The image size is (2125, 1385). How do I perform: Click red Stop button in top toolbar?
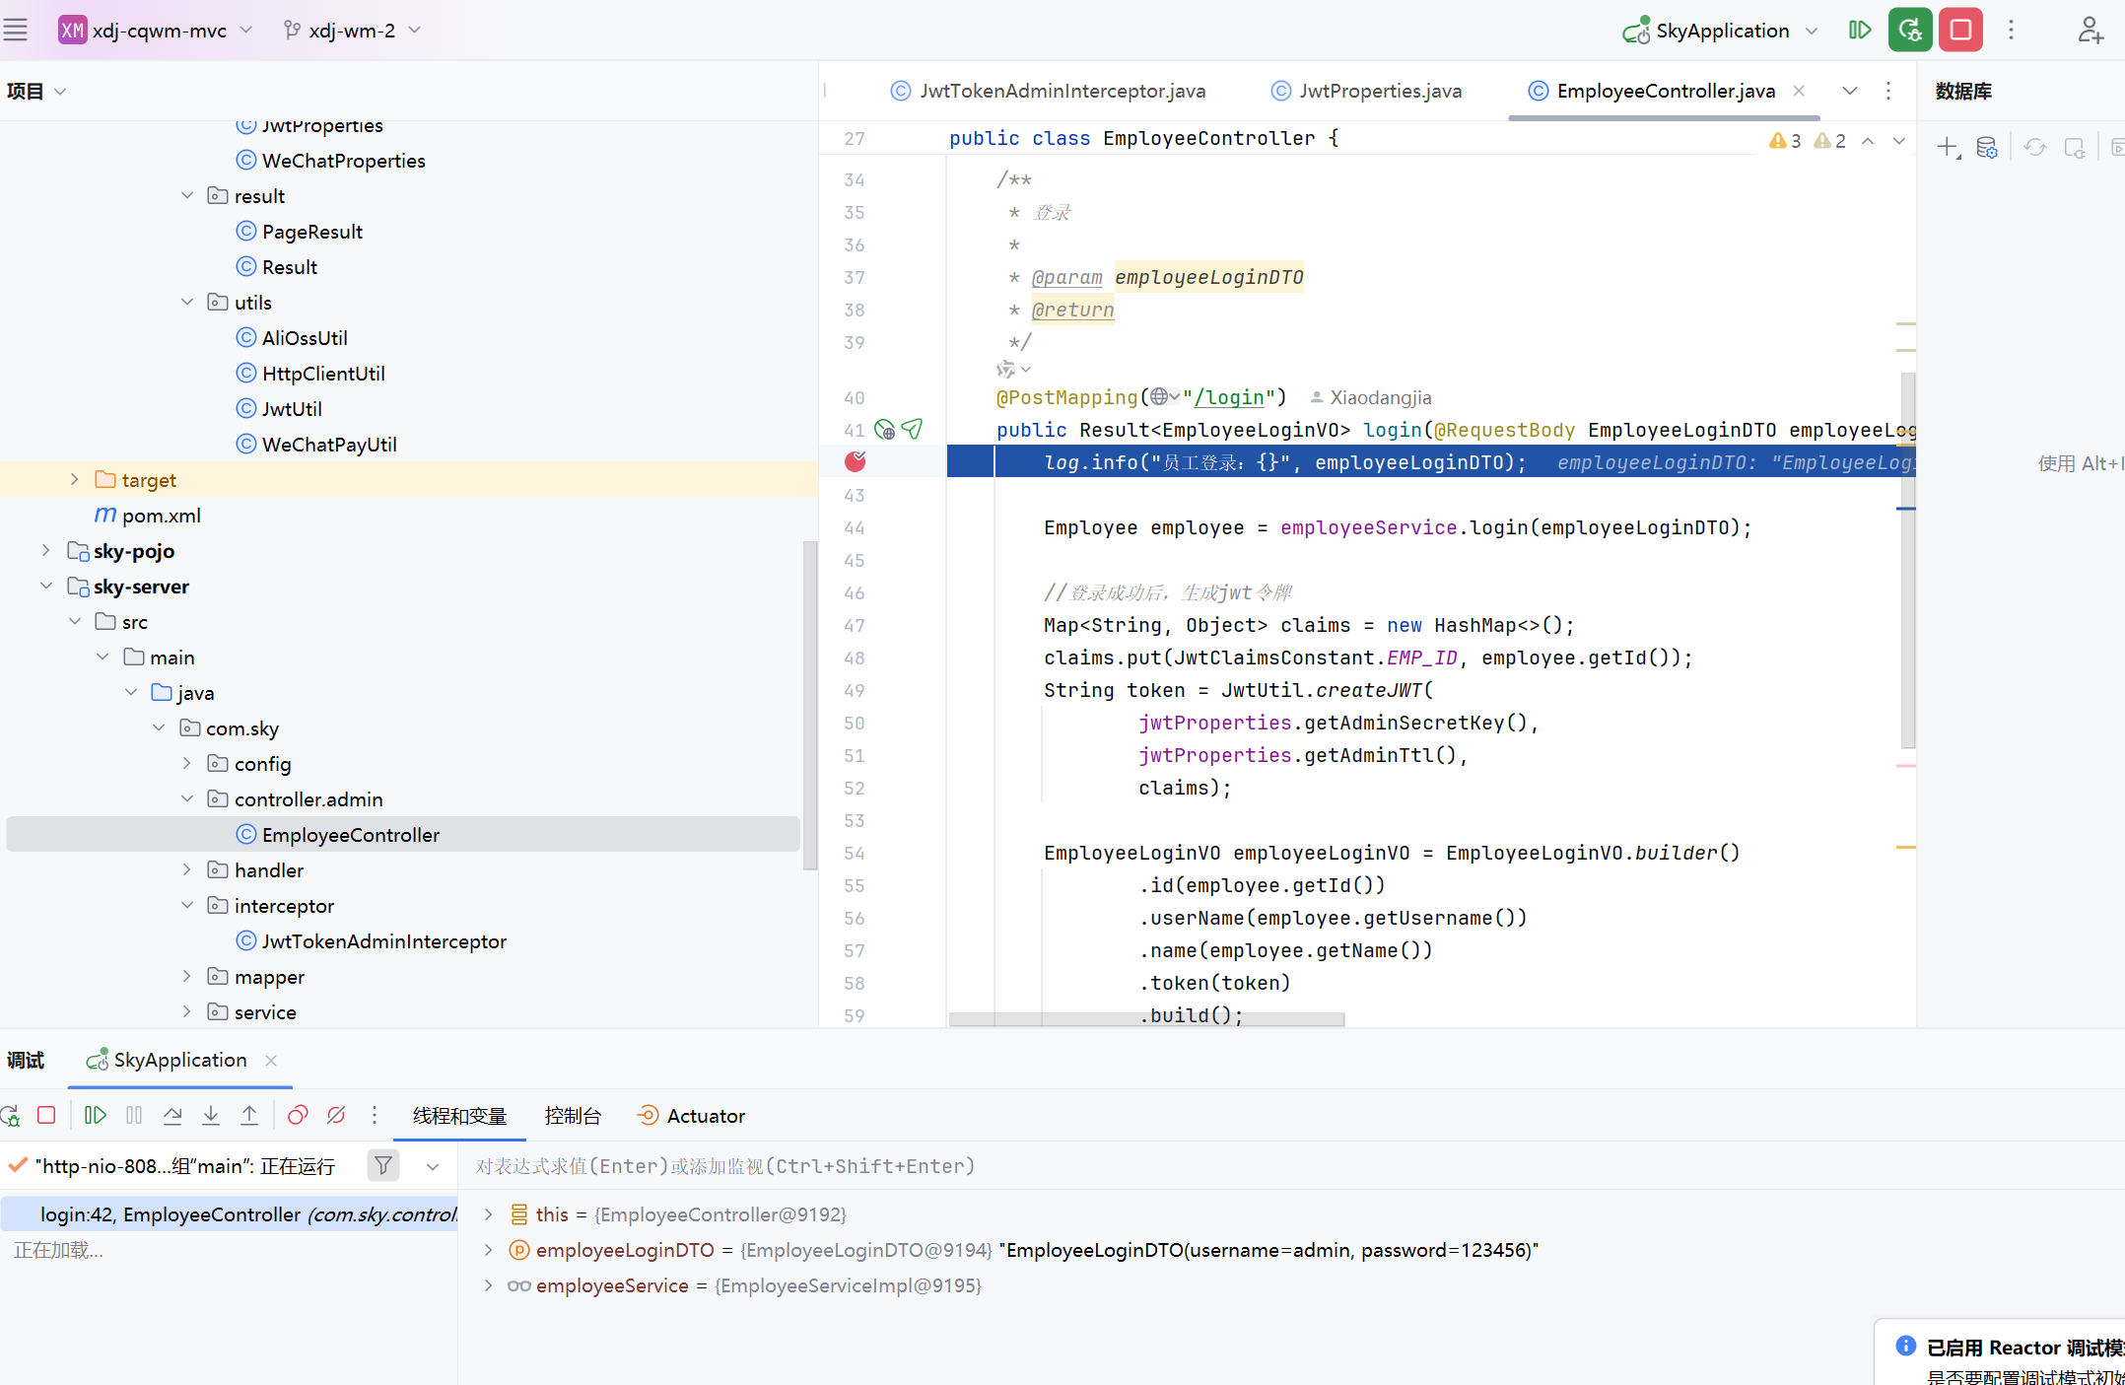[1960, 30]
